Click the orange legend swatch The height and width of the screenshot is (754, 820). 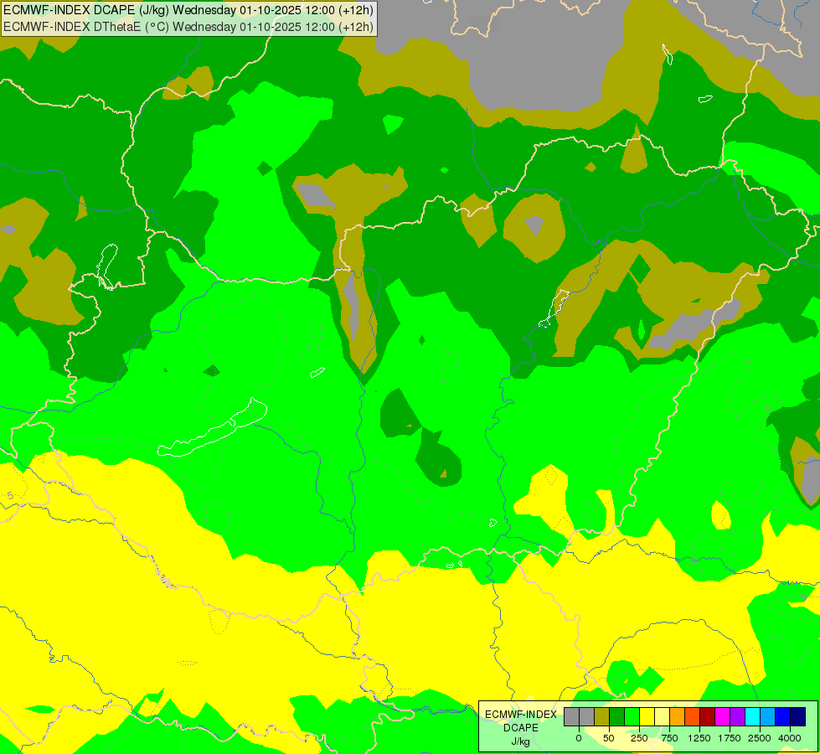click(678, 717)
